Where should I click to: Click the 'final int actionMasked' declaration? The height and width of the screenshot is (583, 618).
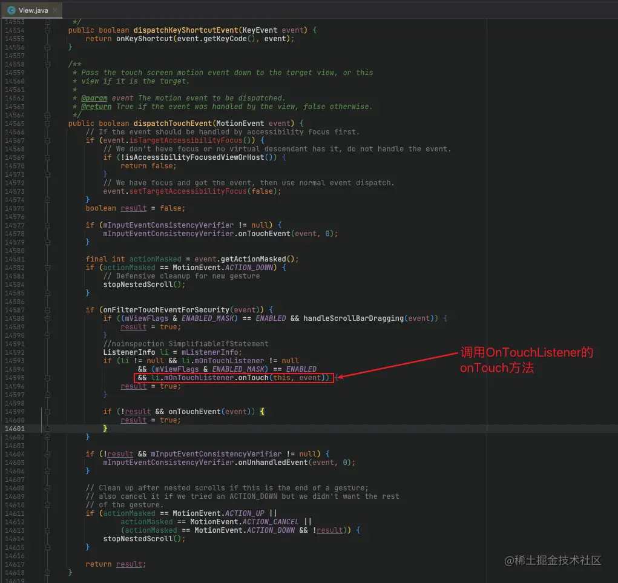(134, 259)
